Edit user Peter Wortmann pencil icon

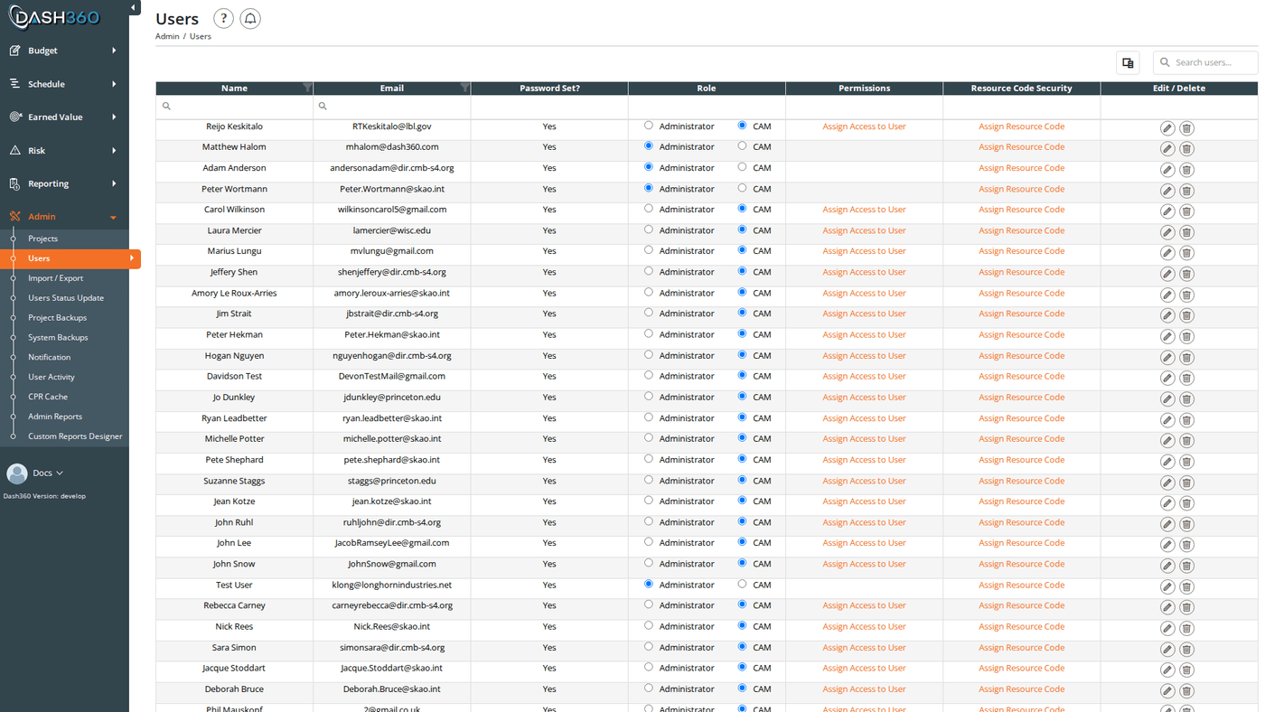tap(1167, 191)
